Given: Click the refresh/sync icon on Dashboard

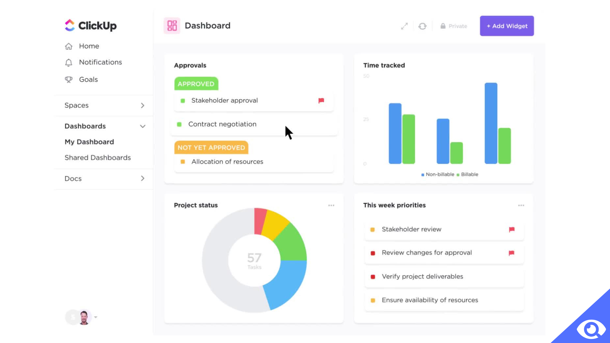Looking at the screenshot, I should coord(422,26).
